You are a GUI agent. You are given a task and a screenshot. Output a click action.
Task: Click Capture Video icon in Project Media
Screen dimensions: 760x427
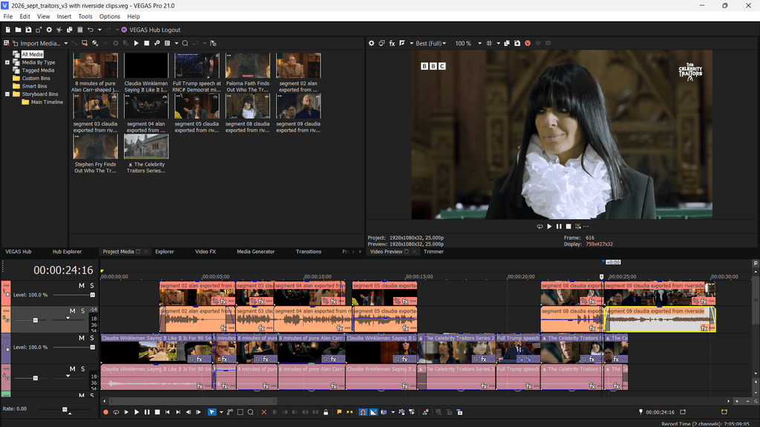point(85,43)
